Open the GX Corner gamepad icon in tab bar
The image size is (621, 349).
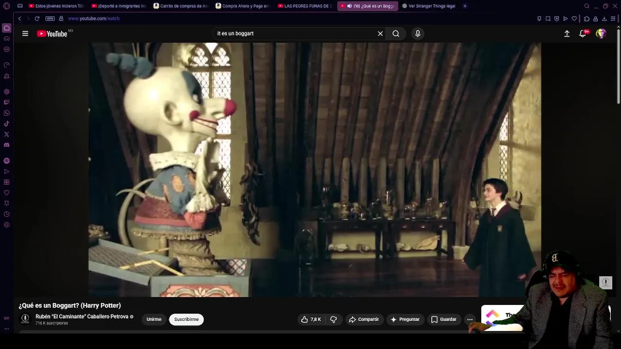[x=20, y=6]
